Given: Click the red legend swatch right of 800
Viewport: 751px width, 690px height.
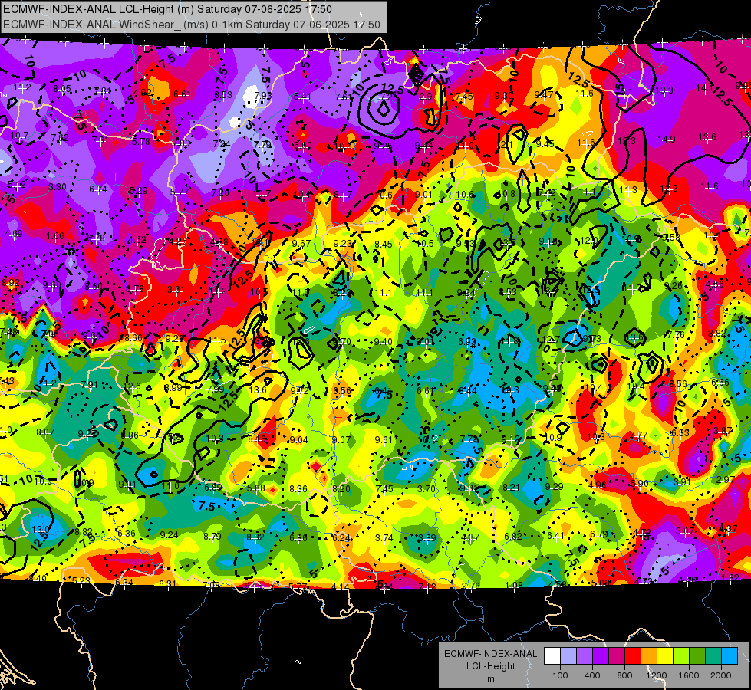Looking at the screenshot, I should pyautogui.click(x=633, y=655).
